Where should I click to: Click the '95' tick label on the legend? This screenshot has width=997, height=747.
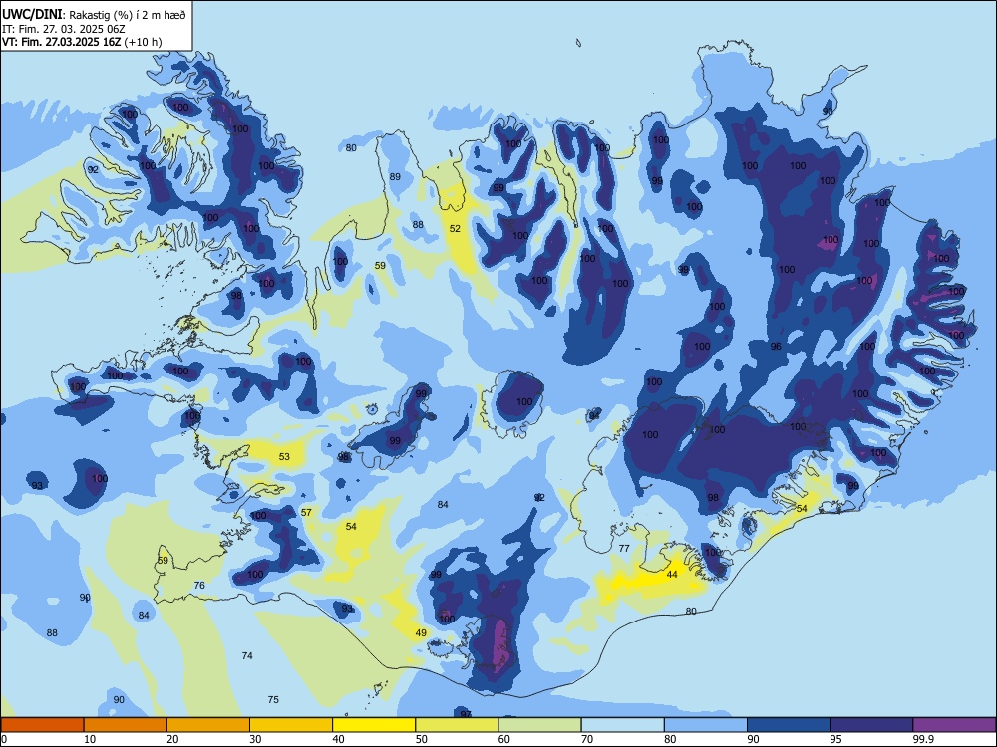pos(836,739)
